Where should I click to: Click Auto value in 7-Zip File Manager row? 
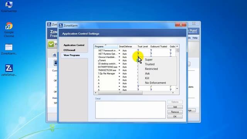(x=124, y=73)
